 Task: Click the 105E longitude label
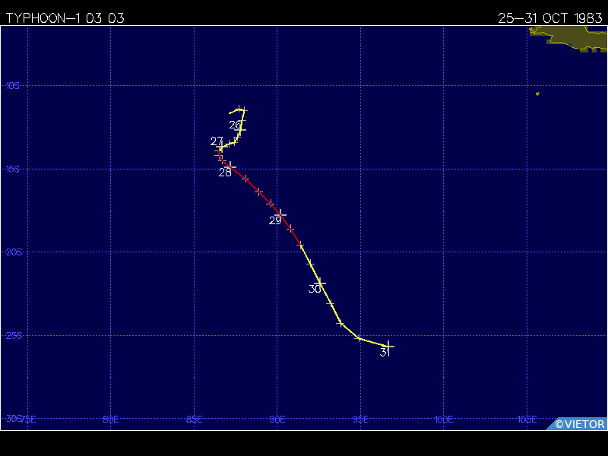(527, 419)
